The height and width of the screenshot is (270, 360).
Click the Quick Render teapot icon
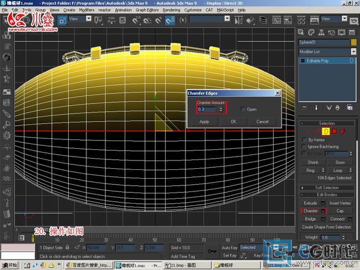click(x=354, y=21)
